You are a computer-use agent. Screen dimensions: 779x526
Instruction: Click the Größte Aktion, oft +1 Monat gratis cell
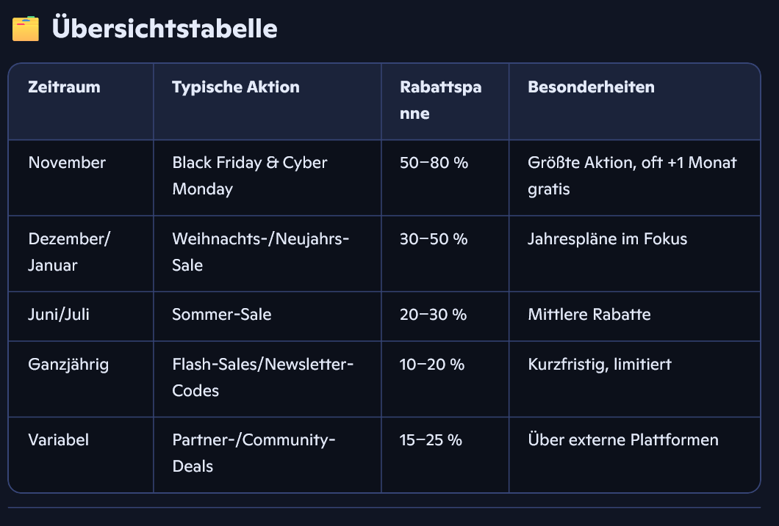click(x=632, y=175)
